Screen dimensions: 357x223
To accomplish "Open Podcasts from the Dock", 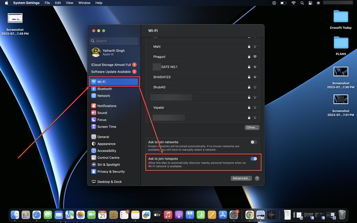I will 179,215.
